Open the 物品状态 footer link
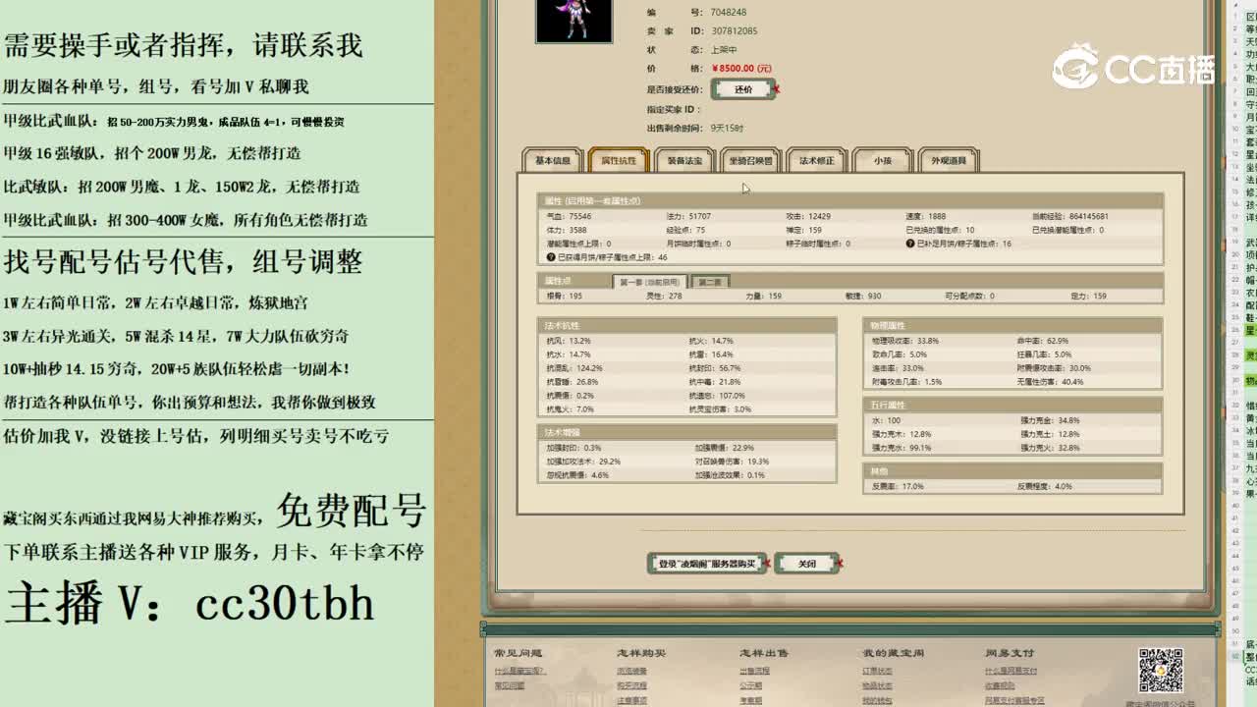This screenshot has width=1257, height=707. tap(877, 685)
